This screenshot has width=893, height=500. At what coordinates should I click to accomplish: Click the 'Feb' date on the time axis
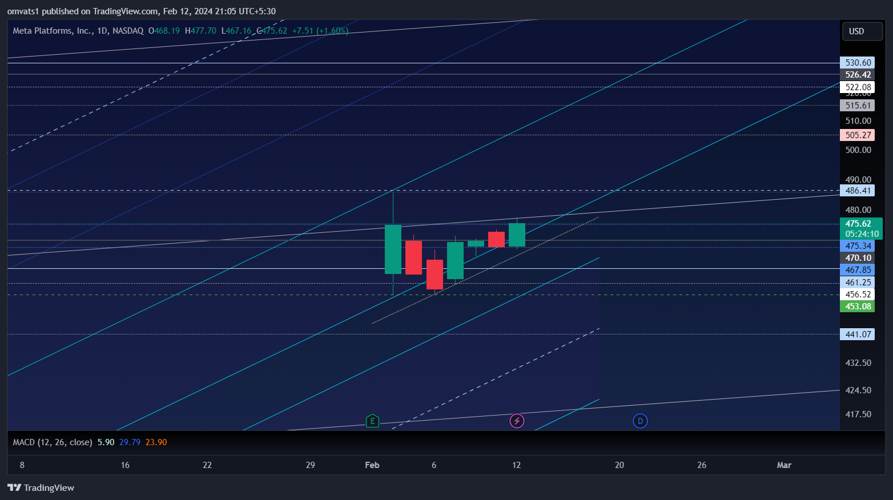(x=372, y=465)
